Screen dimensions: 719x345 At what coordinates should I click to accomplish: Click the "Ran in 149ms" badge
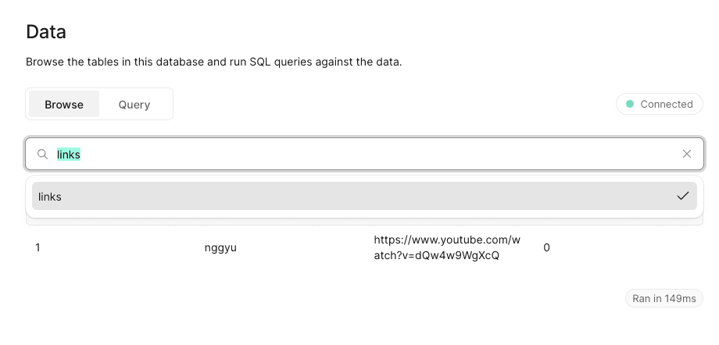pyautogui.click(x=664, y=299)
